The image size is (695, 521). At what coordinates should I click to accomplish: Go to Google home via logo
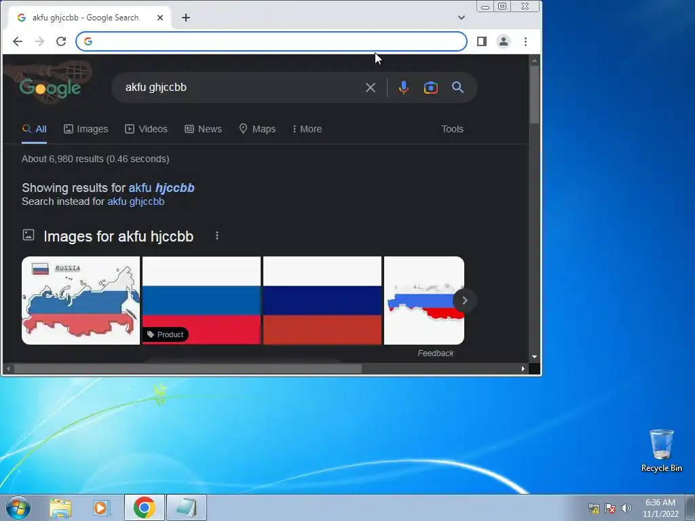50,88
